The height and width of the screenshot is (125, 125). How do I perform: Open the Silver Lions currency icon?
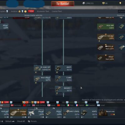click(83, 3)
